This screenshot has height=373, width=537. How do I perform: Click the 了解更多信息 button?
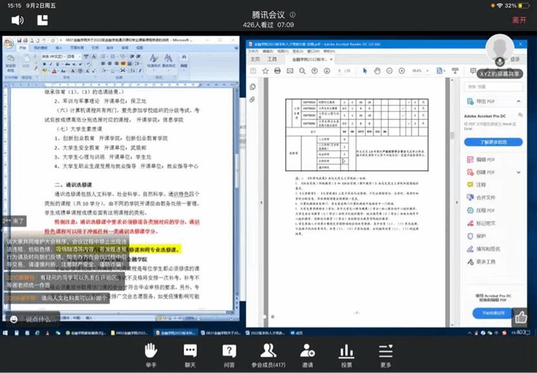pyautogui.click(x=494, y=142)
